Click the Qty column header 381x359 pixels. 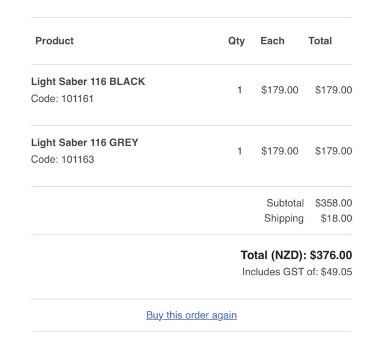(x=236, y=41)
